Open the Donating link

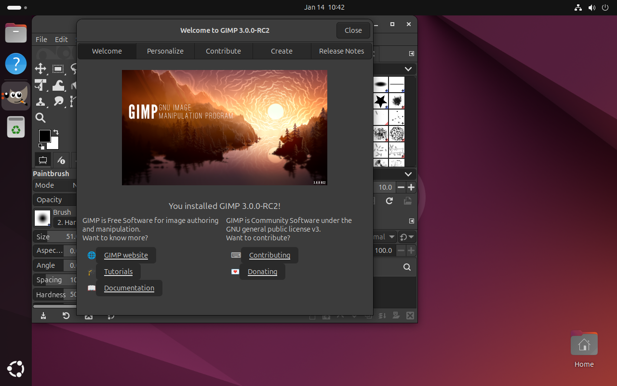[262, 272]
